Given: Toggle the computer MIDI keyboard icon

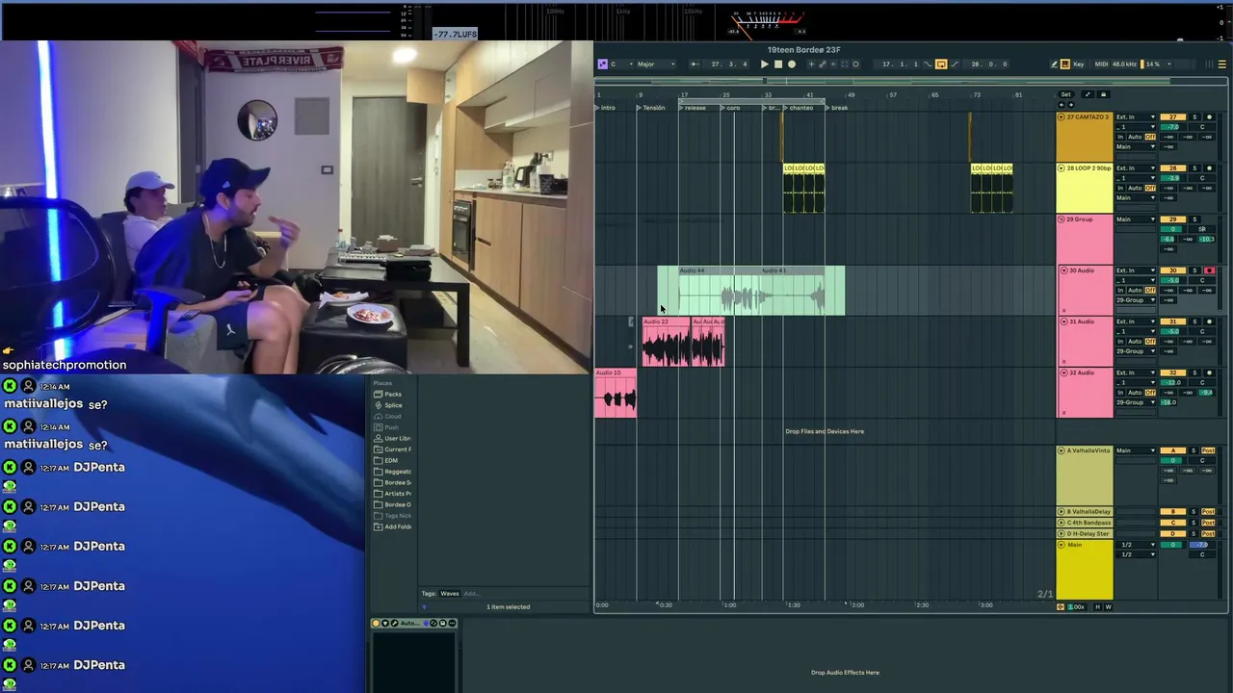Looking at the screenshot, I should coord(1064,64).
